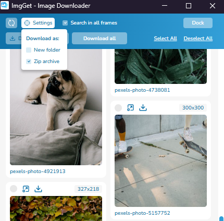Viewport: 224px width, 221px height.
Task: Click the green plant leaves thumbnail
Action: pos(160,66)
